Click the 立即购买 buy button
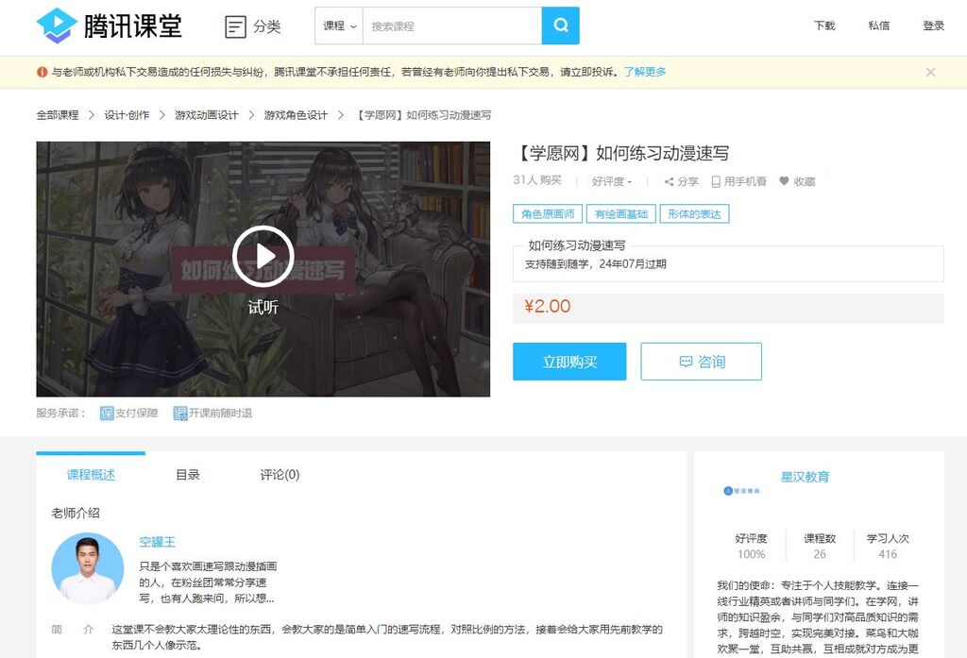Image resolution: width=967 pixels, height=658 pixels. click(569, 362)
